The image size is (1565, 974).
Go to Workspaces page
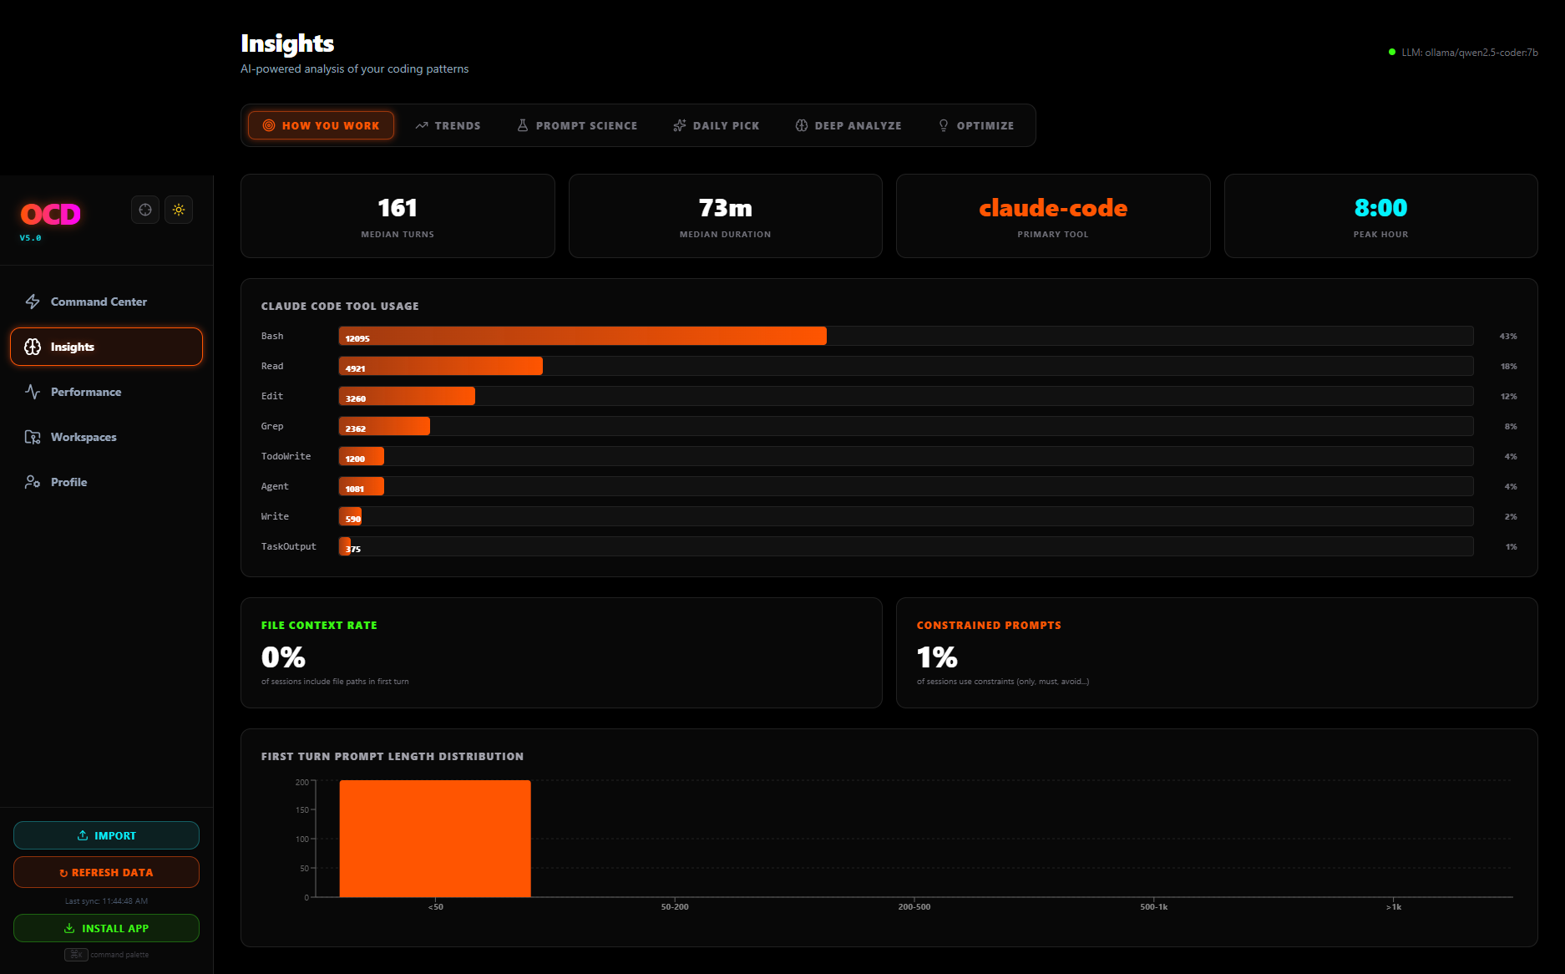pos(106,437)
